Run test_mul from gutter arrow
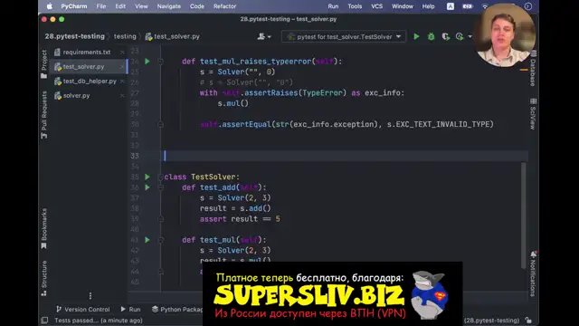 point(147,240)
